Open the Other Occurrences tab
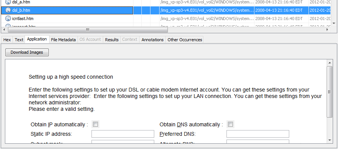The width and height of the screenshot is (338, 149). [x=185, y=40]
